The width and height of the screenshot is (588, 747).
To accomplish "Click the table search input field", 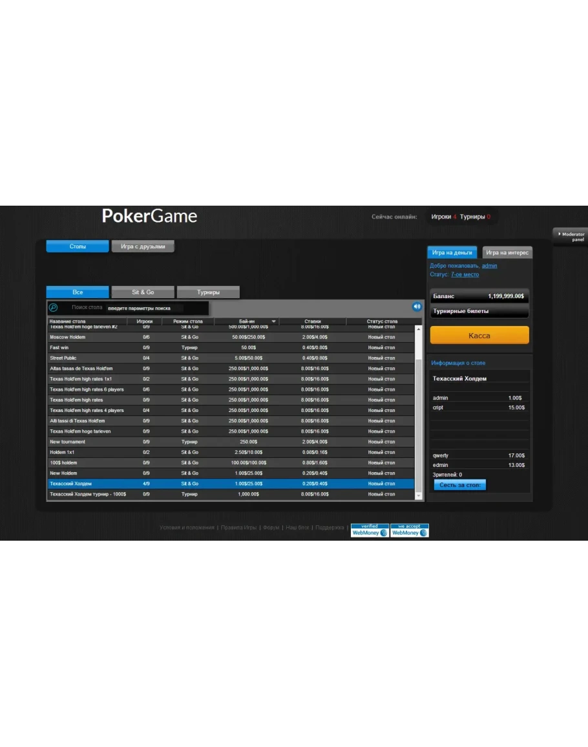I will tap(145, 308).
